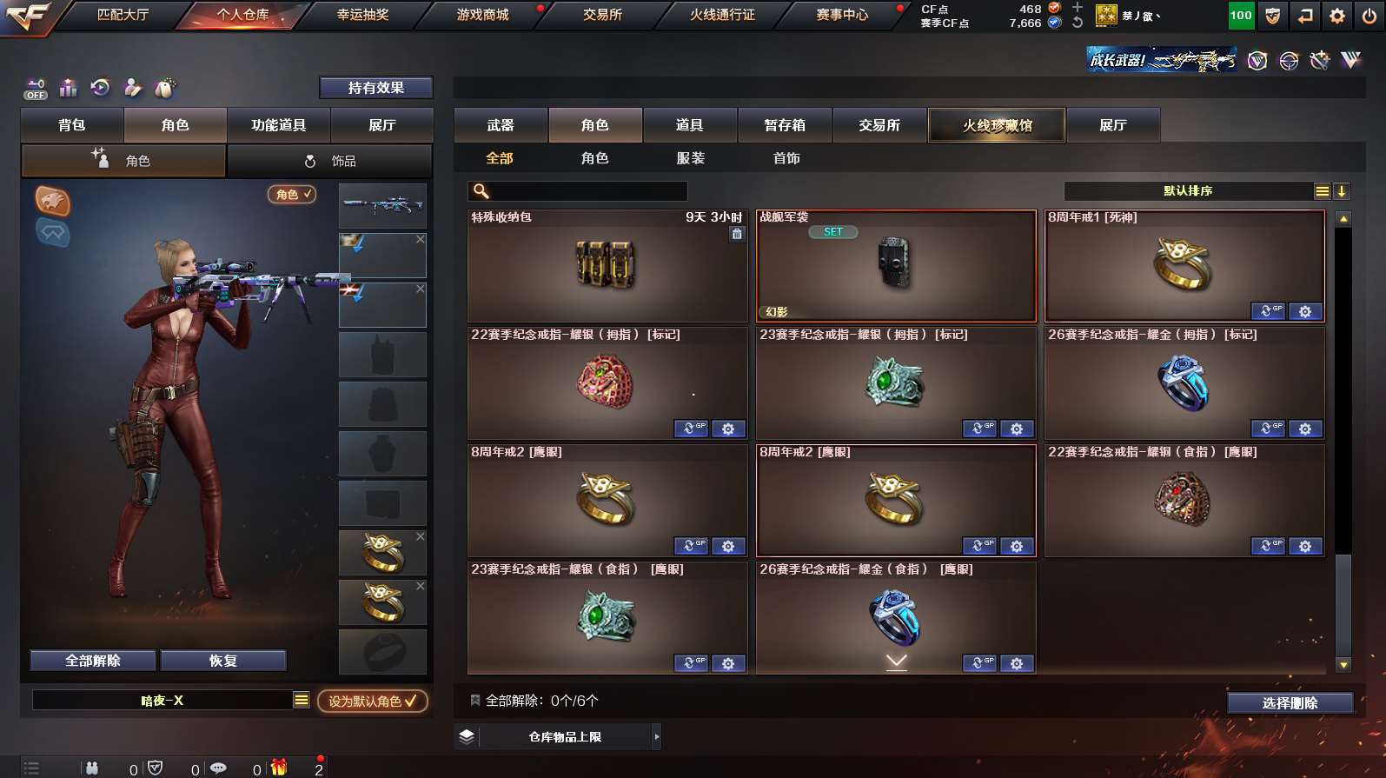Click the shield icon next to 100
The image size is (1386, 778).
(1273, 16)
